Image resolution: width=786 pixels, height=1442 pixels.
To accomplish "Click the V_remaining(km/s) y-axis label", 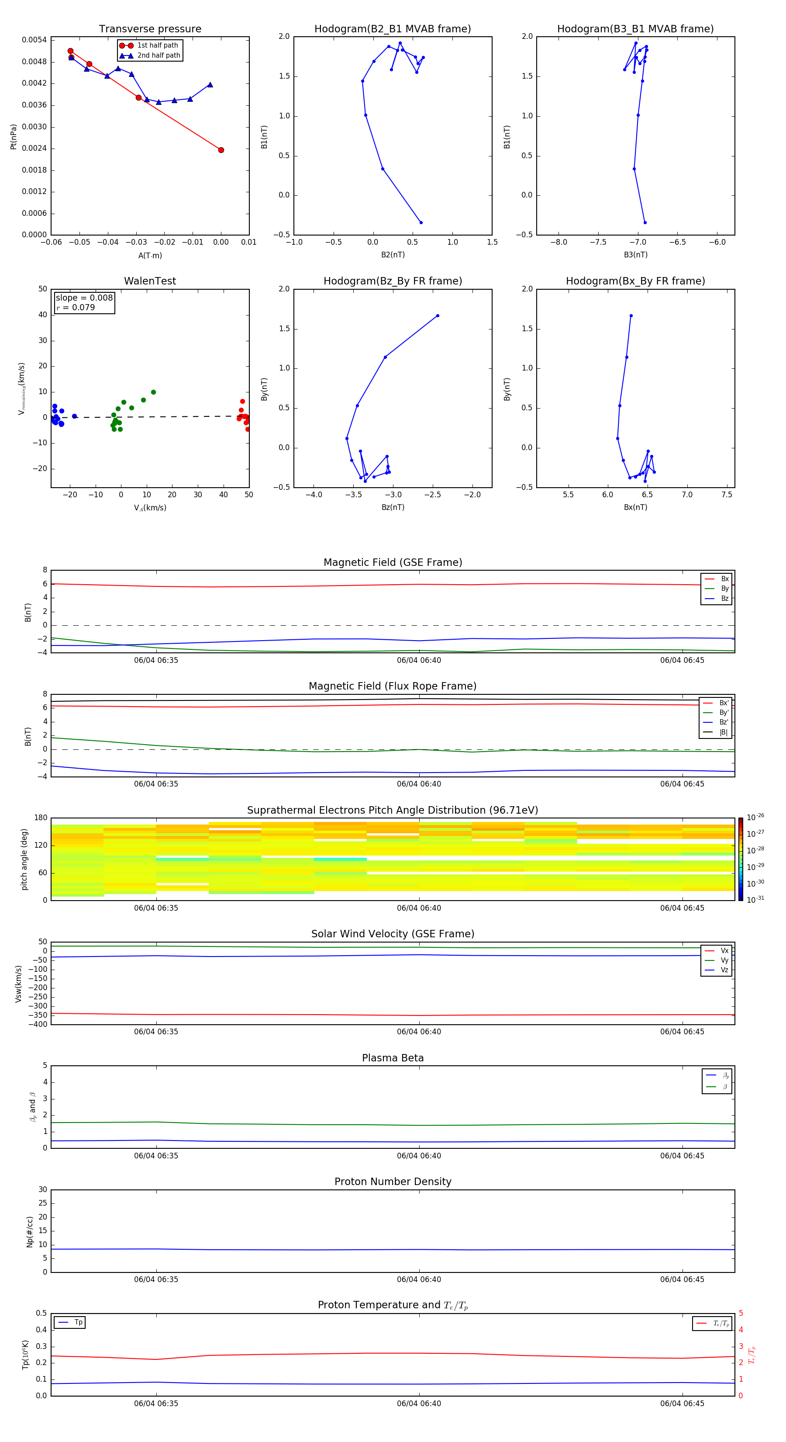I will 22,388.
